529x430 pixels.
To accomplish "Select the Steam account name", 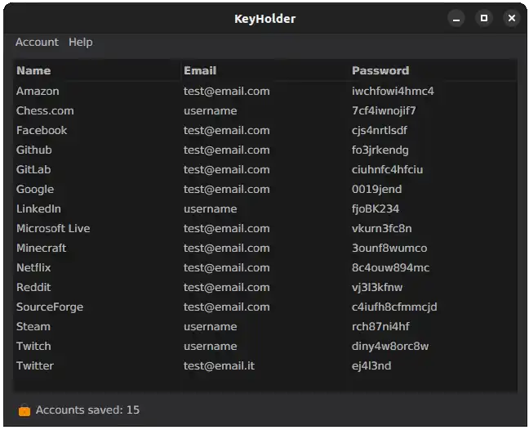I will (x=33, y=327).
